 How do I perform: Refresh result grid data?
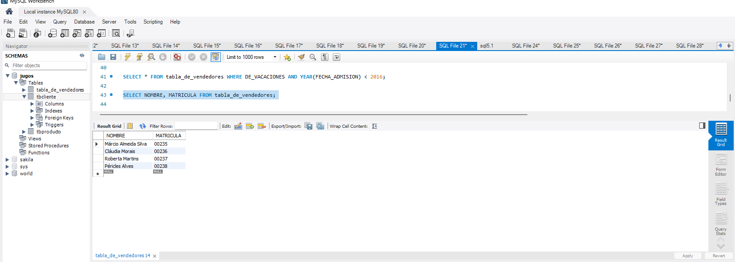(143, 126)
